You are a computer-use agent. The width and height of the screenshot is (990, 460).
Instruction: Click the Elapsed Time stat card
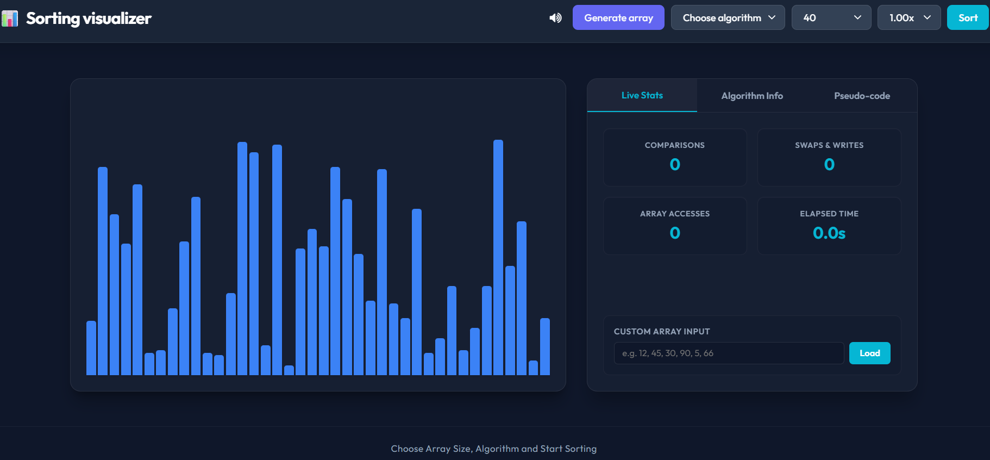pos(829,226)
